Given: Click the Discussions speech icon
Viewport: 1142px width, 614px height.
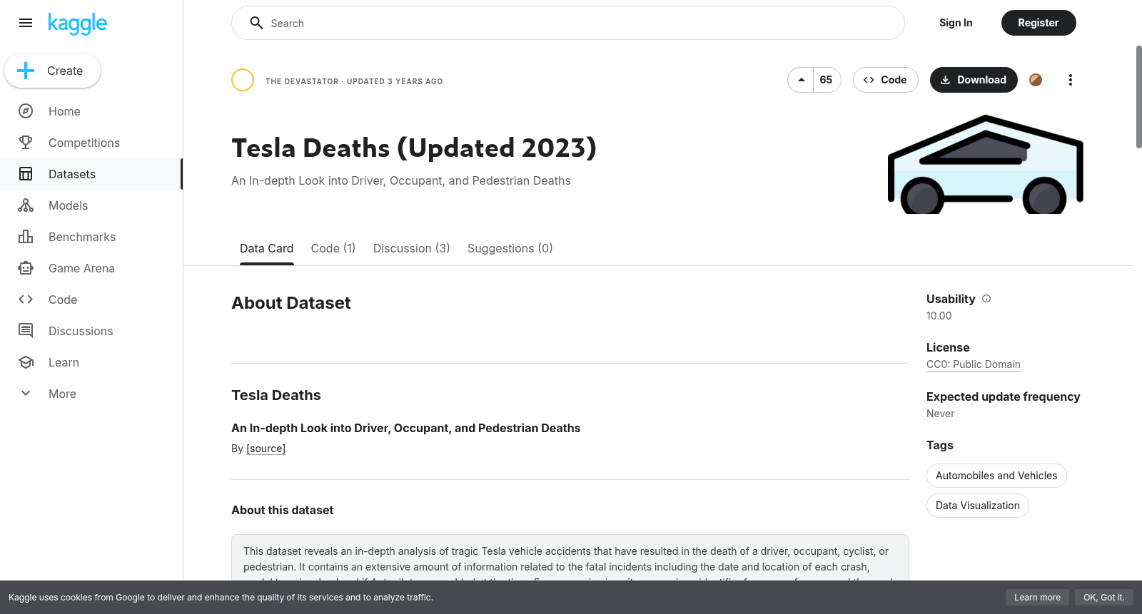Looking at the screenshot, I should (26, 331).
